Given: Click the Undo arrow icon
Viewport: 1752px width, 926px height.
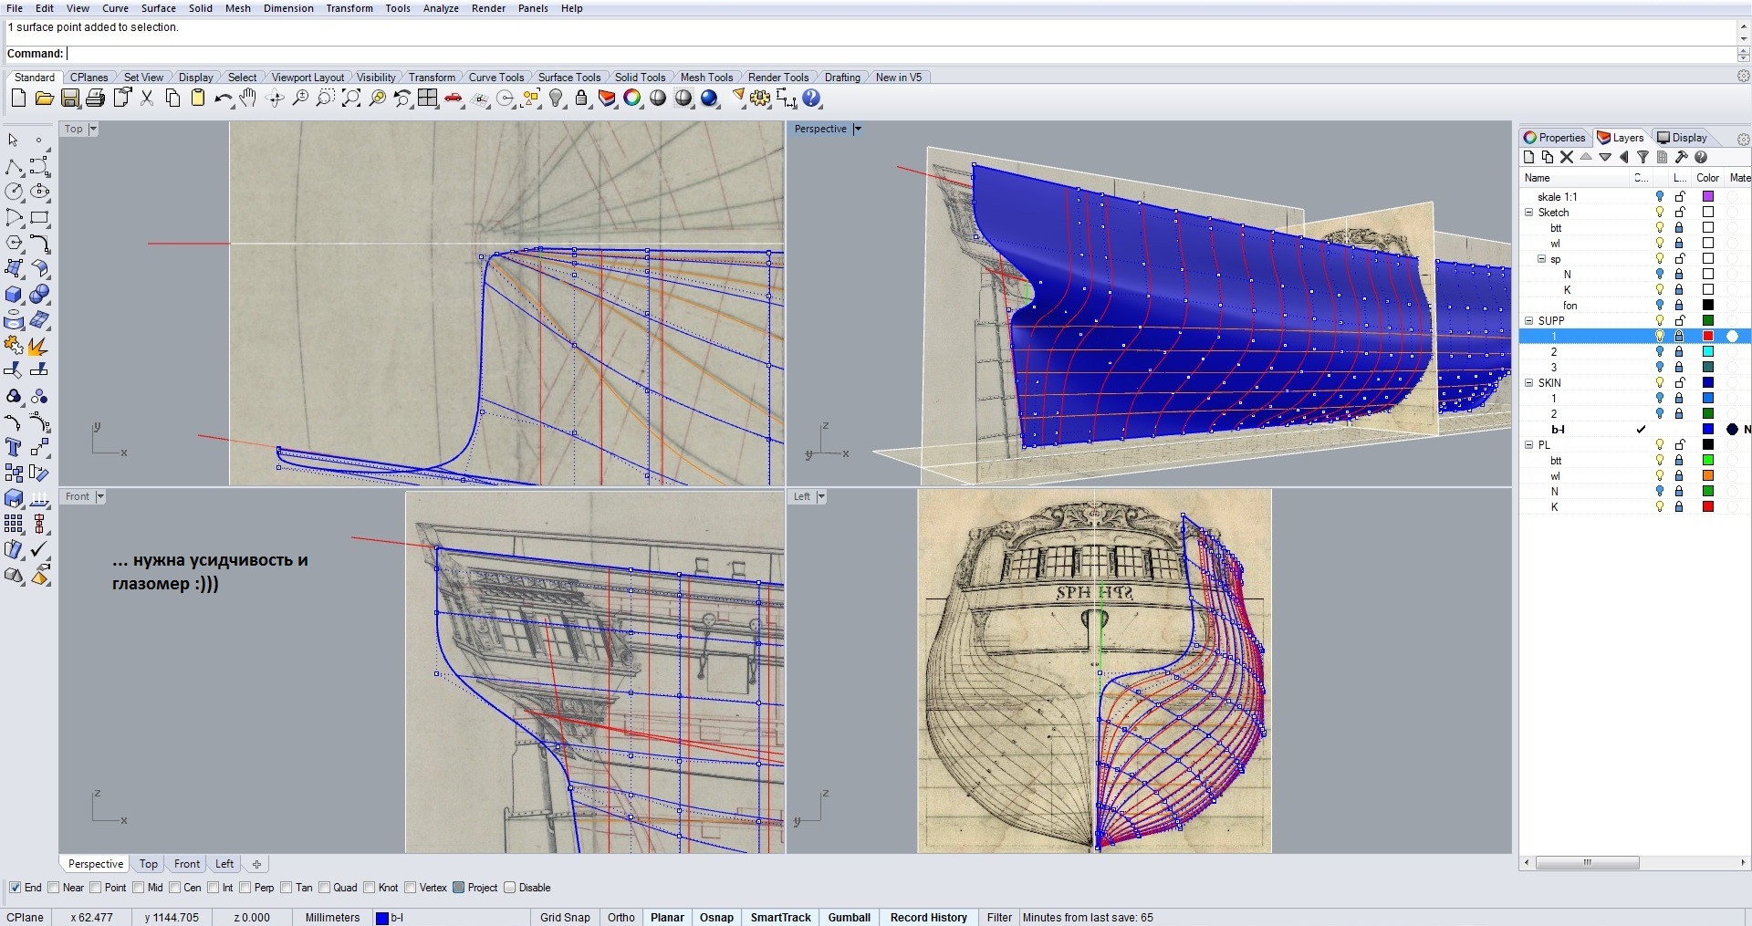Looking at the screenshot, I should pyautogui.click(x=222, y=99).
